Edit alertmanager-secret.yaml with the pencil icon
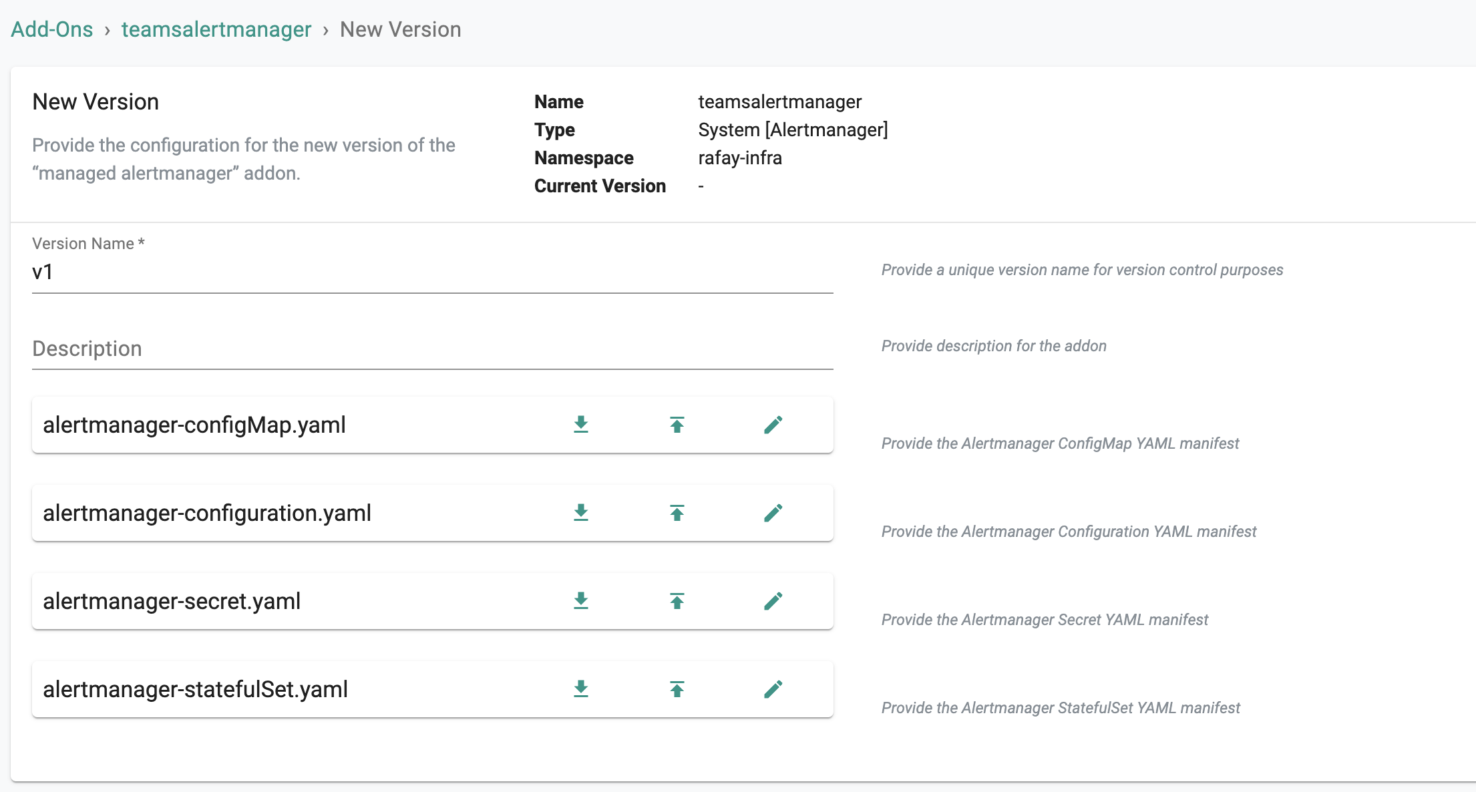 click(773, 601)
